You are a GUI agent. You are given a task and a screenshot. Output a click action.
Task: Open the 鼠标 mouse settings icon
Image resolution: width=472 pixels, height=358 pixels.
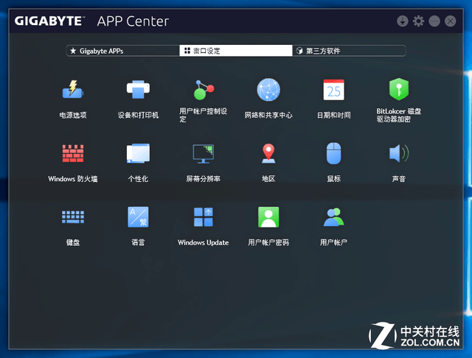(x=333, y=153)
